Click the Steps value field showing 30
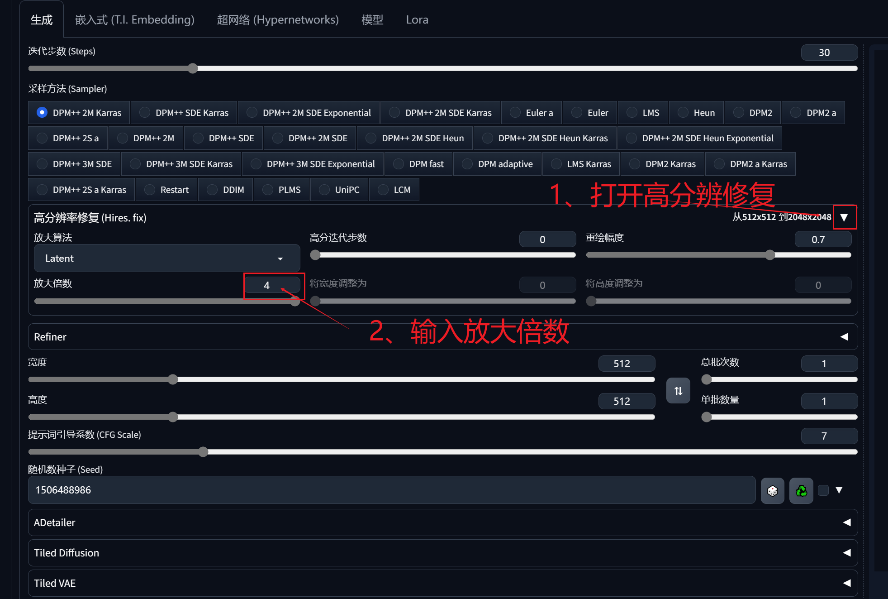This screenshot has height=599, width=888. pyautogui.click(x=829, y=53)
